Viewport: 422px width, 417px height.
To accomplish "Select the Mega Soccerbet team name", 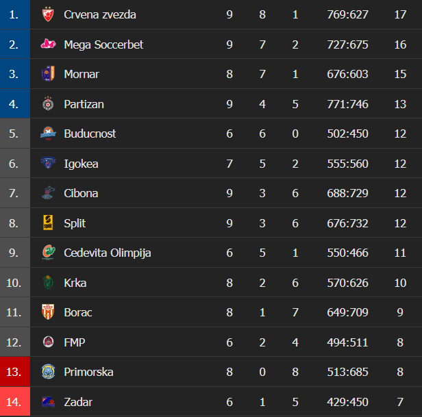I will [103, 45].
